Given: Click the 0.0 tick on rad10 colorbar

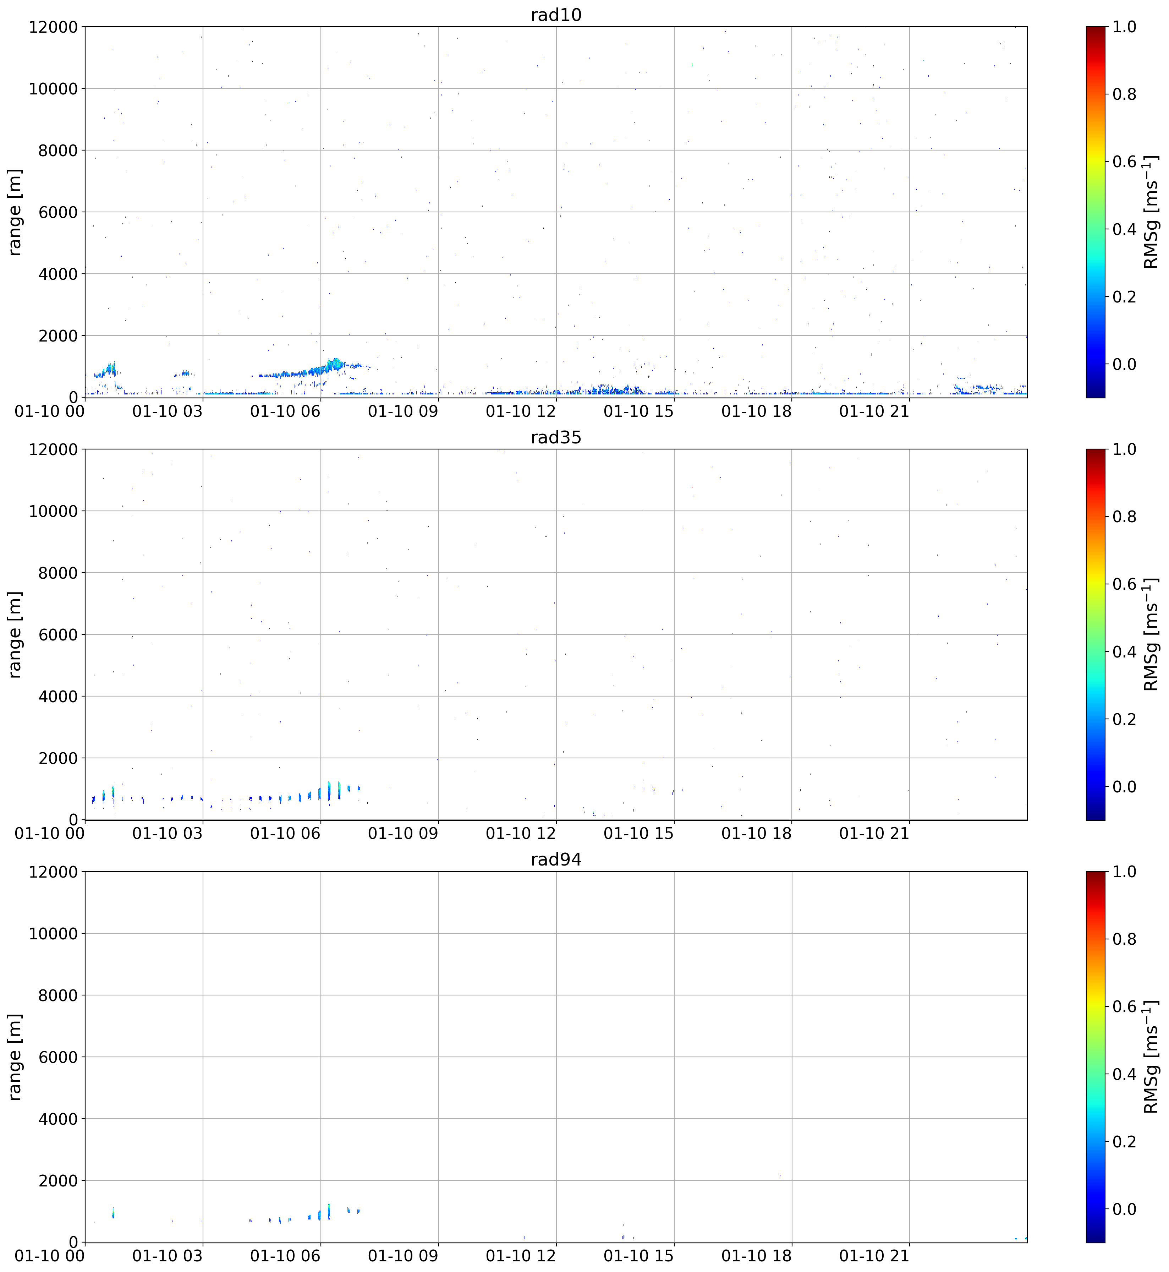Looking at the screenshot, I should (1125, 364).
